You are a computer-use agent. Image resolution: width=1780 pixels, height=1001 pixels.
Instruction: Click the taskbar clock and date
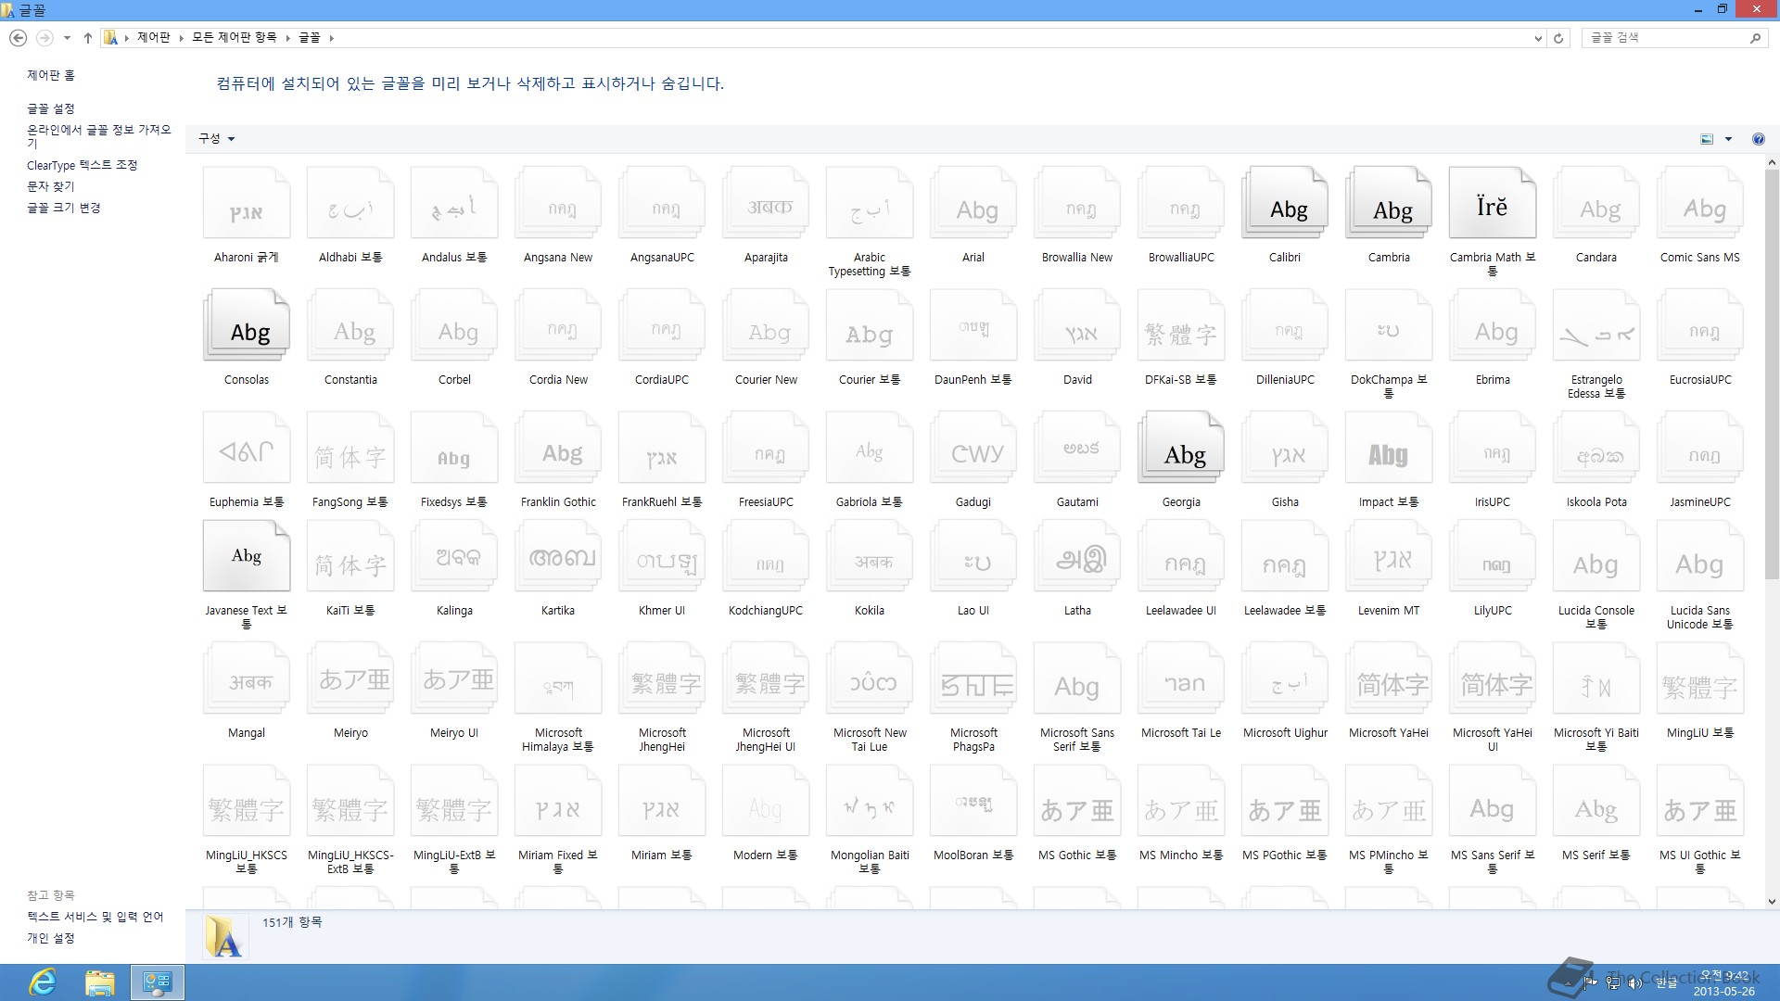point(1723,983)
